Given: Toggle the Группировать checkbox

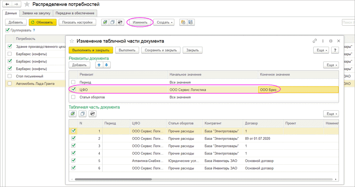Looking at the screenshot, I should pyautogui.click(x=8, y=31).
